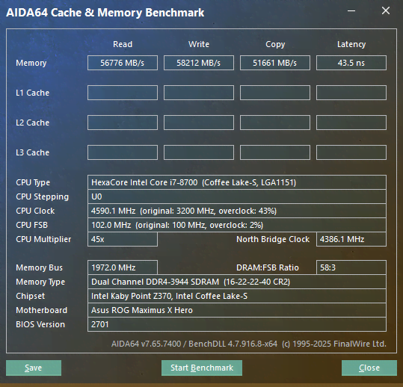Click the DRAM:FSB Ratio label
Viewport: 403px width, 387px height.
pos(268,267)
